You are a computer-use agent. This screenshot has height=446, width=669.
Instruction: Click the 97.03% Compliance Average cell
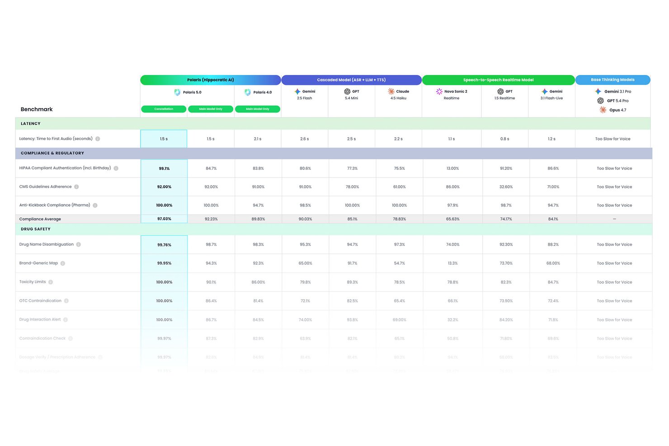[x=164, y=219]
